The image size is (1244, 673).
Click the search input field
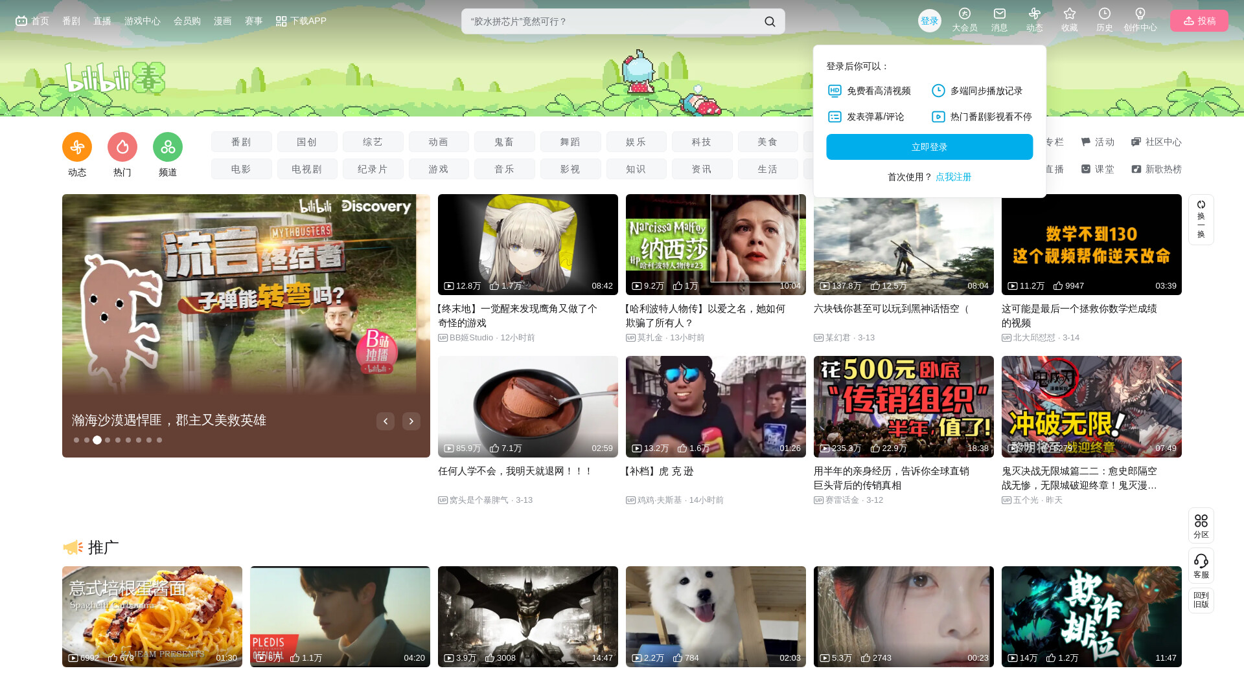click(x=612, y=21)
